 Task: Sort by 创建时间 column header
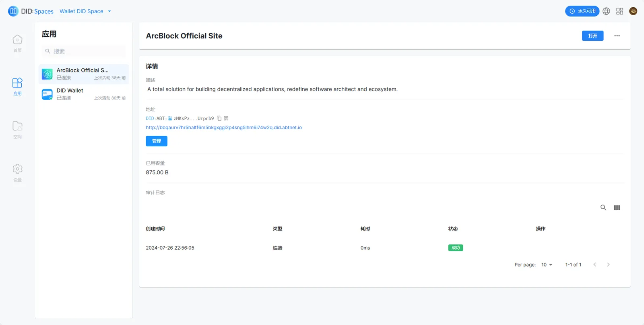click(x=155, y=229)
